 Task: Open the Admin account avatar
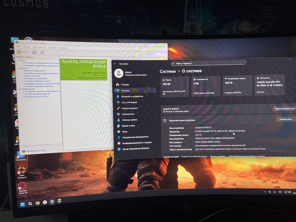[119, 73]
